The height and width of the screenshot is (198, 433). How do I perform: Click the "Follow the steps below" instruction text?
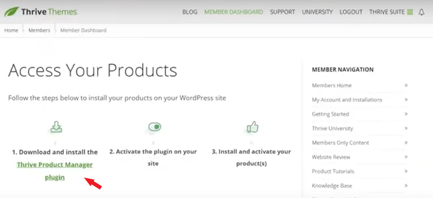pyautogui.click(x=117, y=98)
